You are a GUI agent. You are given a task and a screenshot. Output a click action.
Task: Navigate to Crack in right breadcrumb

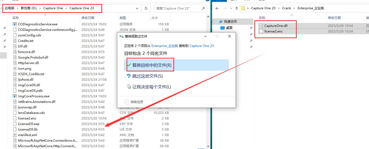(286, 8)
